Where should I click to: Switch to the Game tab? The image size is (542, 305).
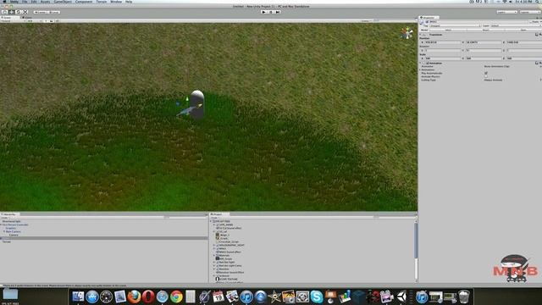pyautogui.click(x=28, y=17)
